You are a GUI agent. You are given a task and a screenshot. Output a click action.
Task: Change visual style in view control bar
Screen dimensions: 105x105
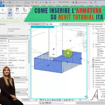[x=43, y=100]
